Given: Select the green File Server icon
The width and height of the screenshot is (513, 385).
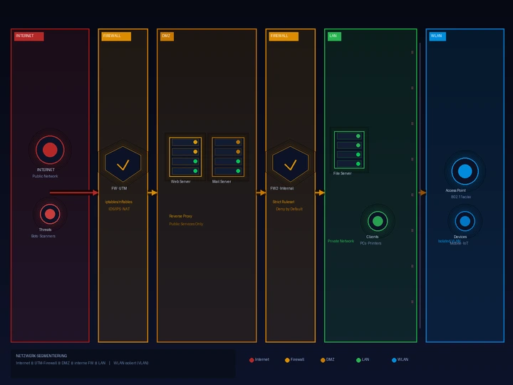Looking at the screenshot, I should click(x=349, y=150).
